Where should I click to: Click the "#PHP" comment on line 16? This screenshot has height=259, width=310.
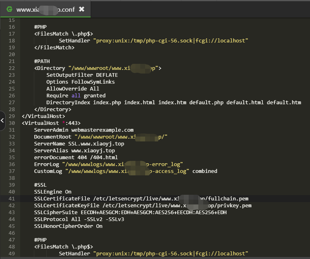[x=40, y=27]
